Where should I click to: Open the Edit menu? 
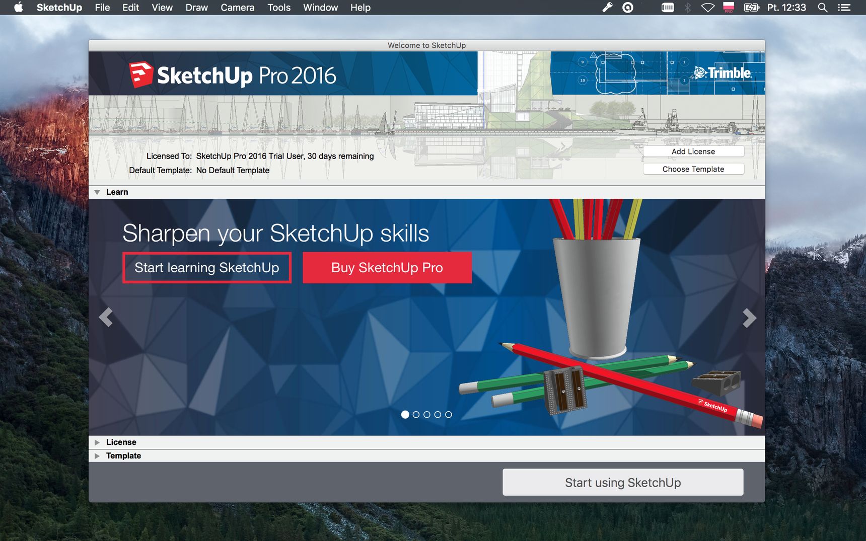[x=130, y=8]
